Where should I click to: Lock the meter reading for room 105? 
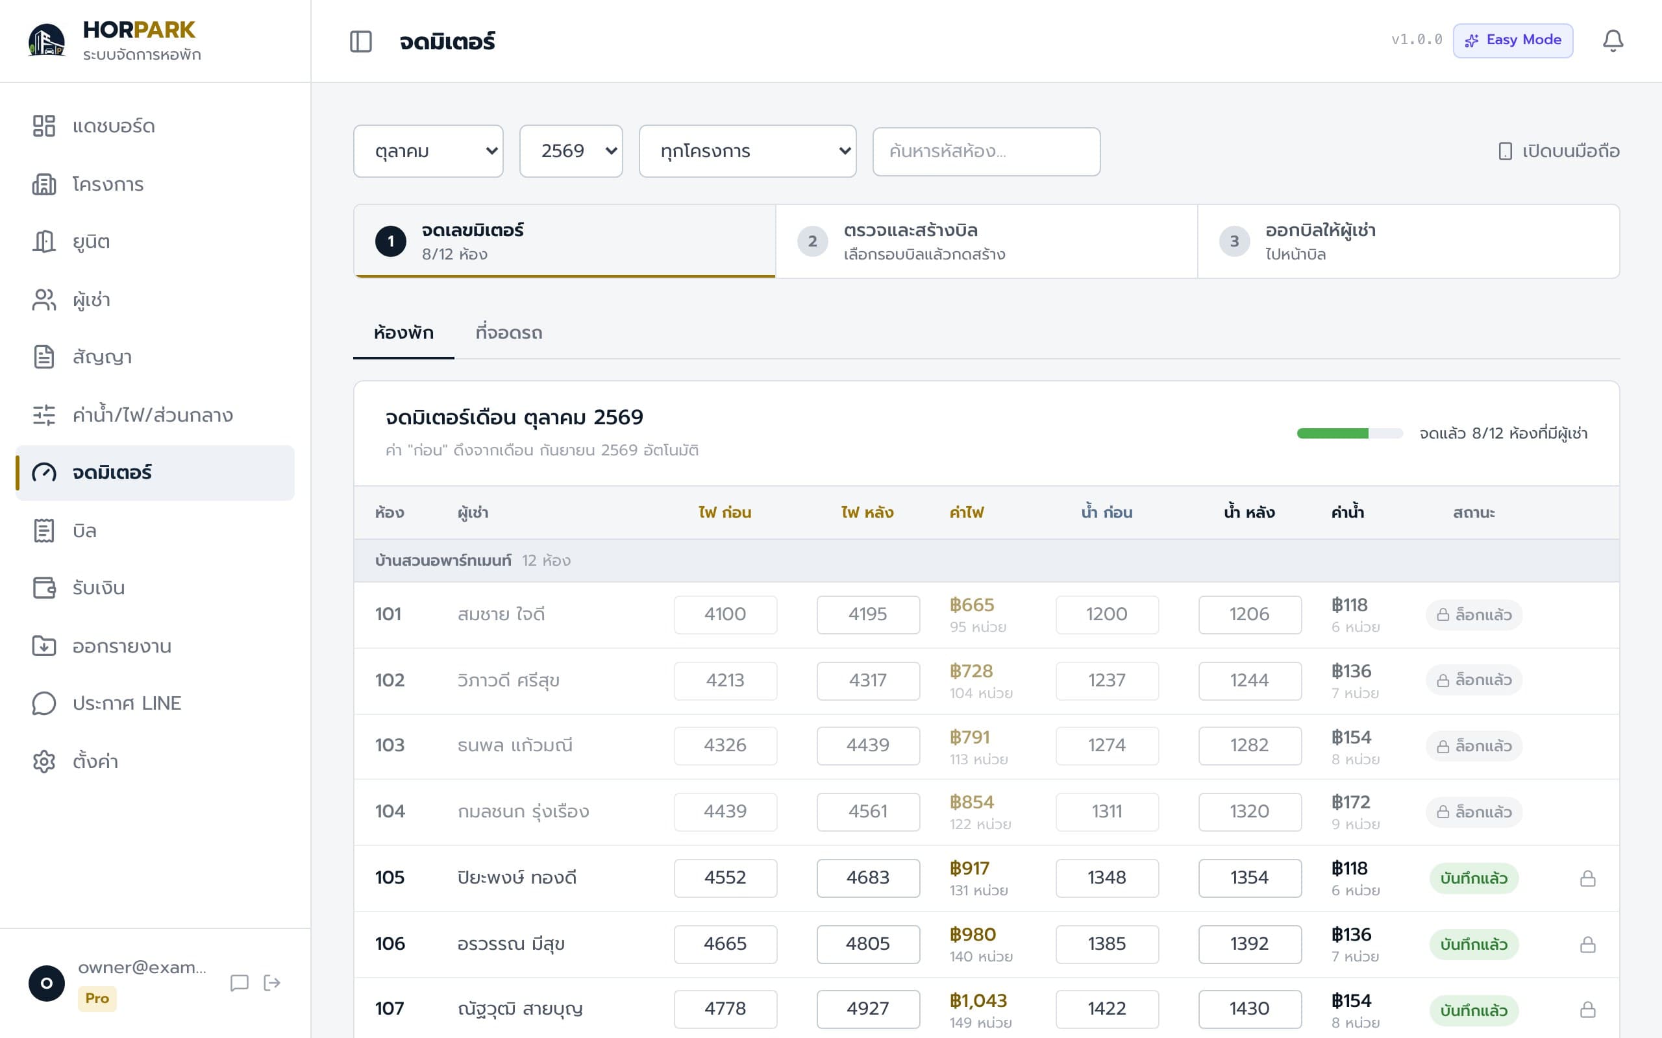pyautogui.click(x=1587, y=878)
